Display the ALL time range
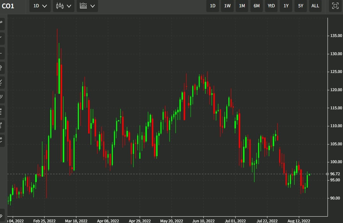The height and width of the screenshot is (223, 343). [x=315, y=6]
